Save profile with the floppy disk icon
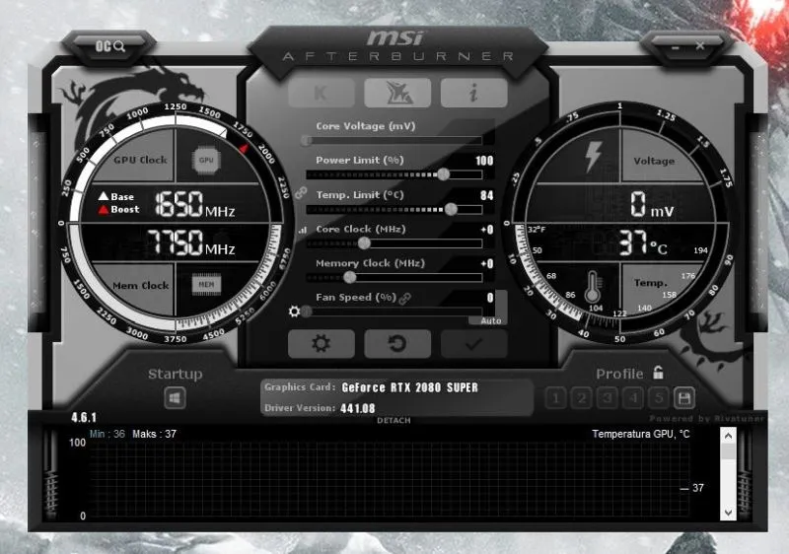 pos(684,398)
